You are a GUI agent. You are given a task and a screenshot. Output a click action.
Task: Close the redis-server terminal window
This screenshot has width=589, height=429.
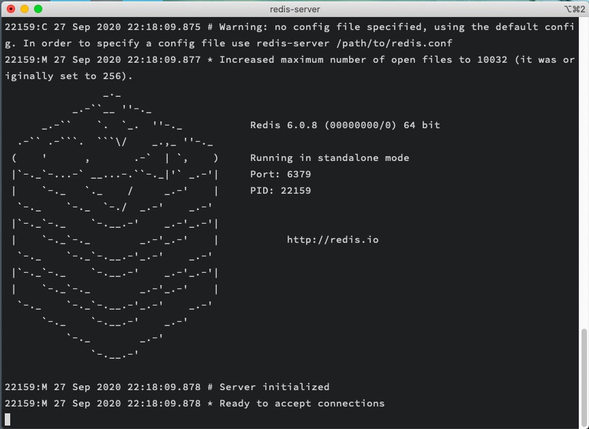[11, 9]
